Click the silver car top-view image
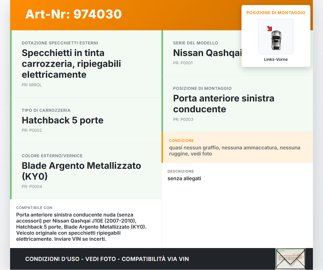323x270 pixels. tap(276, 40)
